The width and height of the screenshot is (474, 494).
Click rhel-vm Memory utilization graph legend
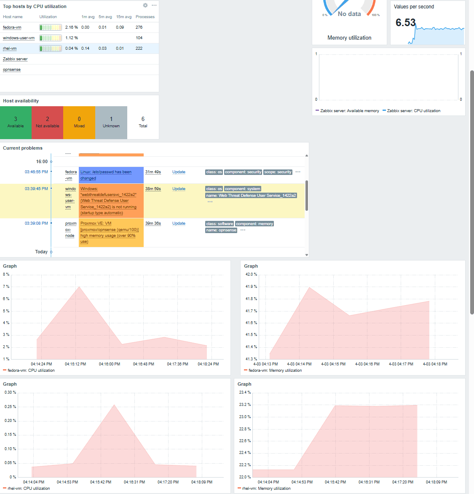[x=264, y=489]
